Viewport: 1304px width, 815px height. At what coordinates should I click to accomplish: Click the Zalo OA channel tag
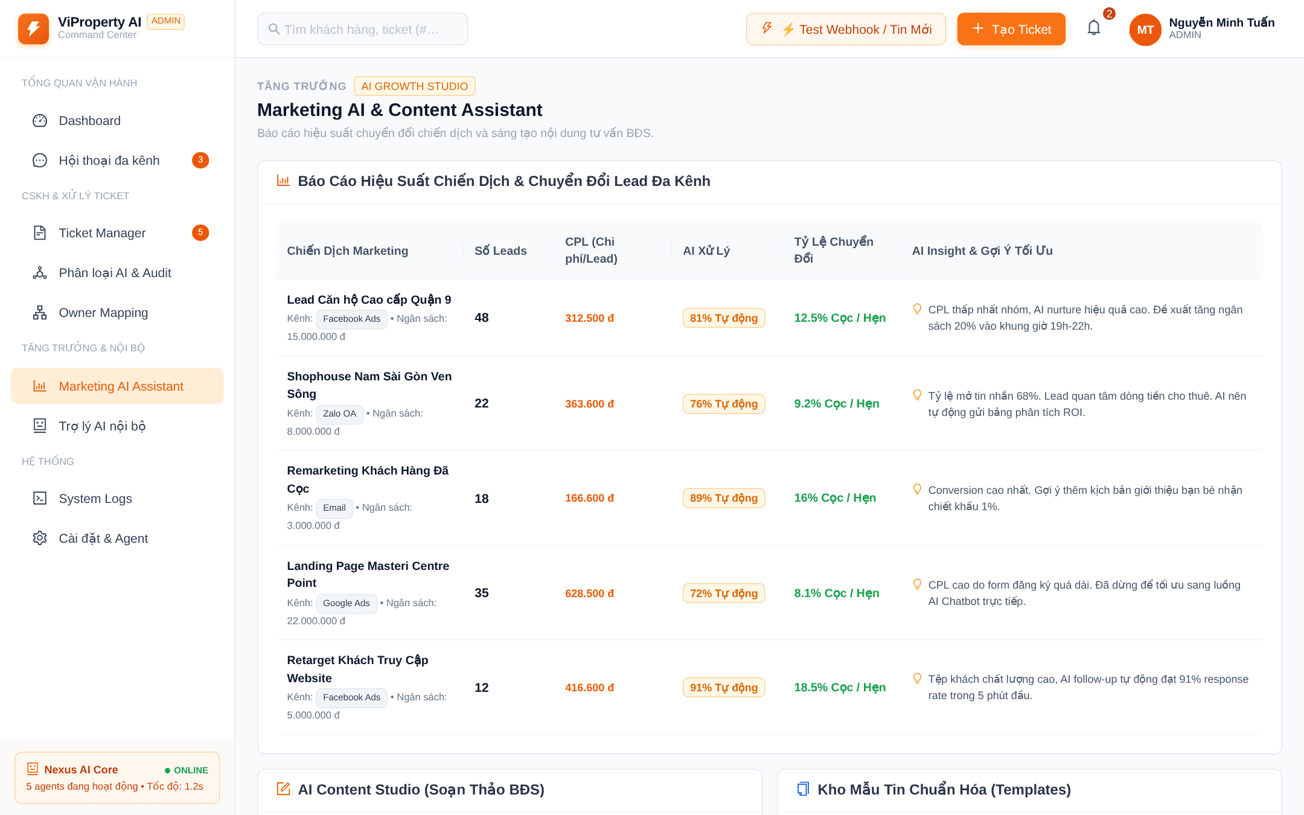340,414
